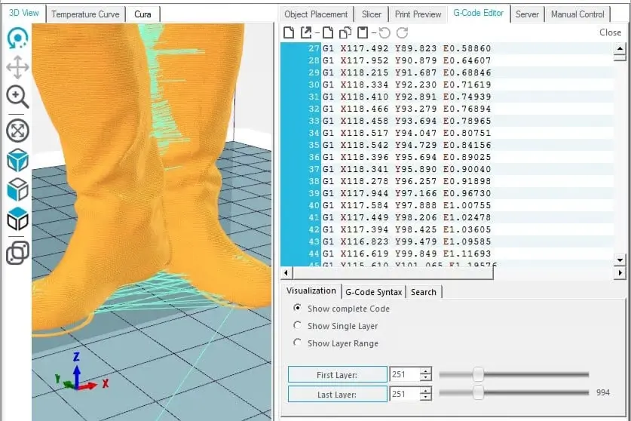631x421 pixels.
Task: Click the fit-to-view expand arrows icon
Action: (x=17, y=131)
